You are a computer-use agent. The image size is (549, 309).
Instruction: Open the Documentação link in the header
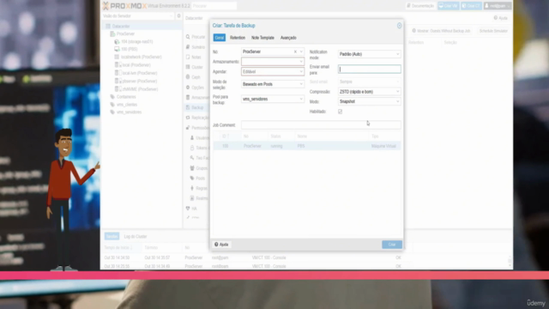coord(420,6)
